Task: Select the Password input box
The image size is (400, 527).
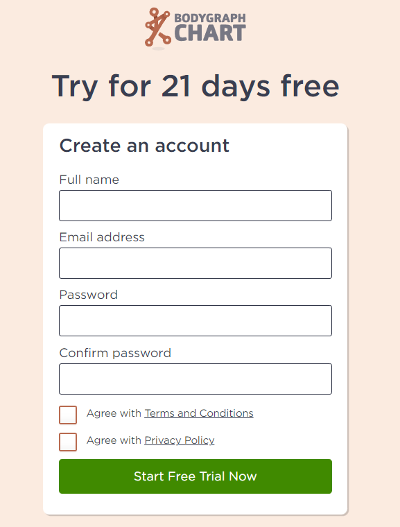Action: click(195, 320)
